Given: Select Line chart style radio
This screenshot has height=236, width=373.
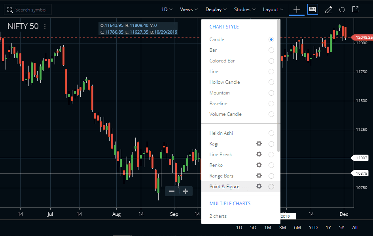Looking at the screenshot, I should click(271, 72).
